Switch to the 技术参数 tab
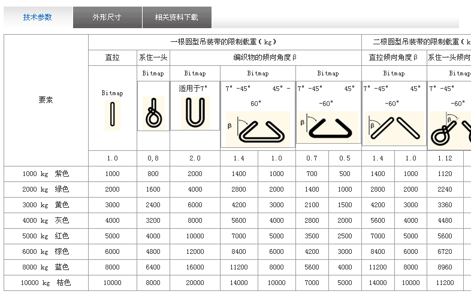471x297 pixels. [x=38, y=17]
